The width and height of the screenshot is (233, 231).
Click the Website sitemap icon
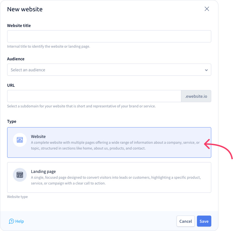[x=20, y=140]
